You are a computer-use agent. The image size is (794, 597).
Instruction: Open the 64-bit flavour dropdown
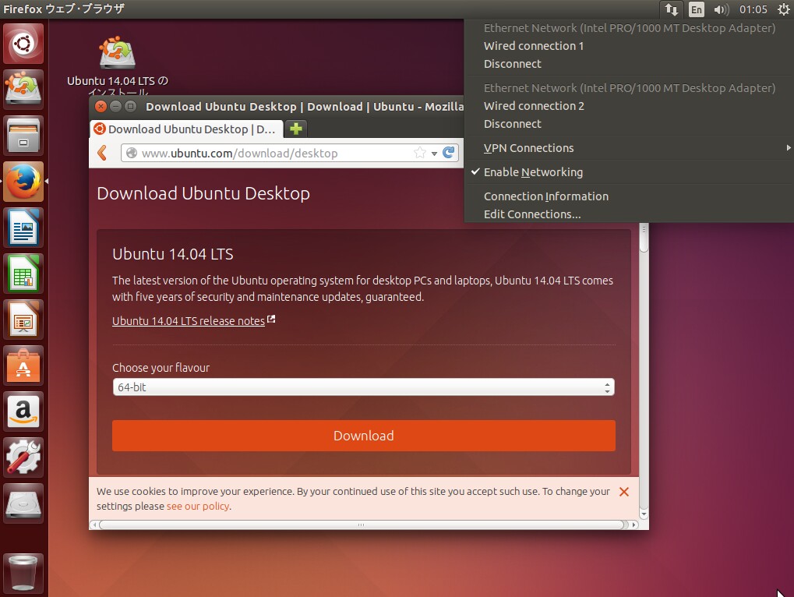363,387
